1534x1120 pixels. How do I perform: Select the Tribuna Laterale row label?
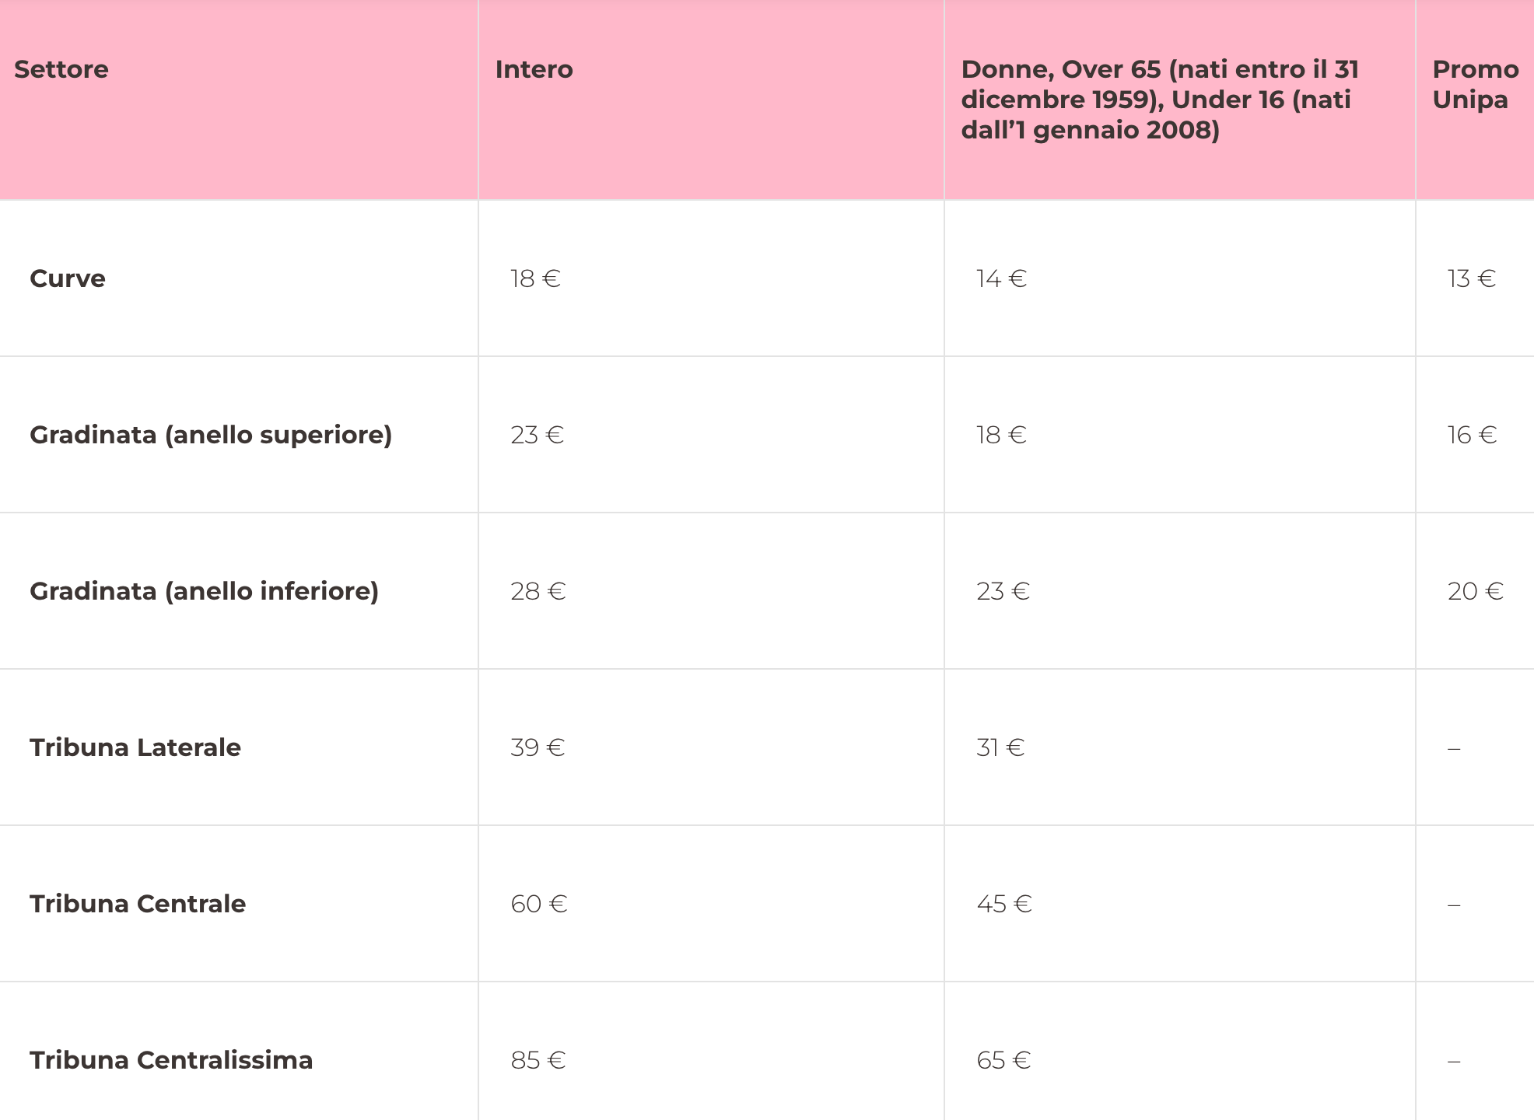click(x=135, y=747)
